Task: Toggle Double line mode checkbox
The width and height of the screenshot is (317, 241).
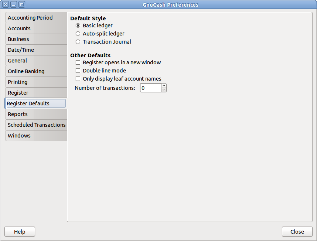Action: pos(78,71)
